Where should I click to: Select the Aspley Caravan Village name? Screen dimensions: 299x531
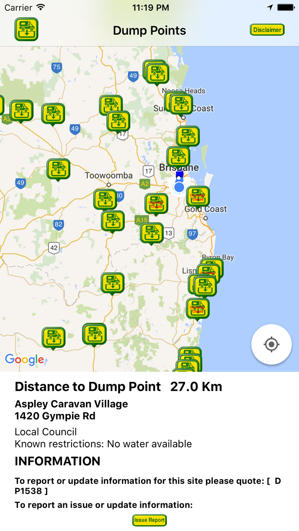coord(71,404)
